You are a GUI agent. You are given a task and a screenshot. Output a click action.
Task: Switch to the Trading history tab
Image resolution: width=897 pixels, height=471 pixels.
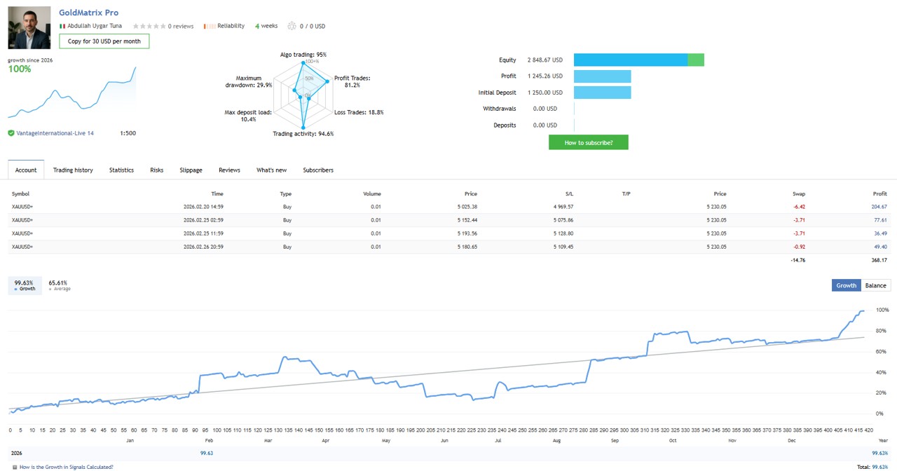coord(73,170)
